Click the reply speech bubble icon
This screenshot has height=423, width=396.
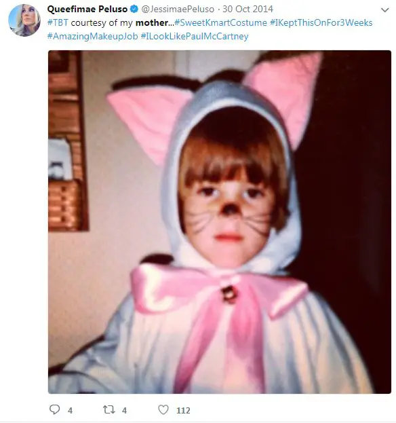(55, 409)
